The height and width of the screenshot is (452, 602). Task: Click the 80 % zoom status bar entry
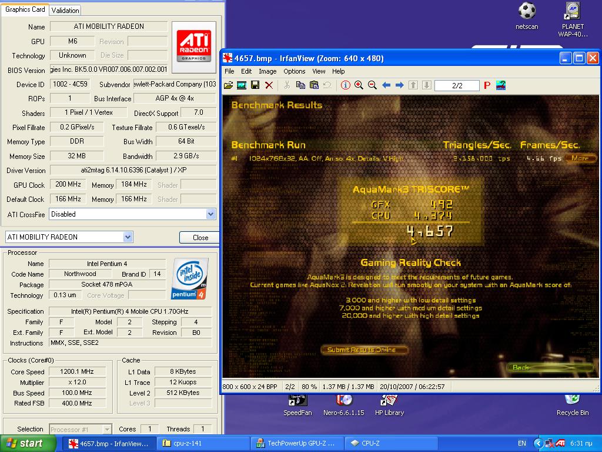coord(309,387)
